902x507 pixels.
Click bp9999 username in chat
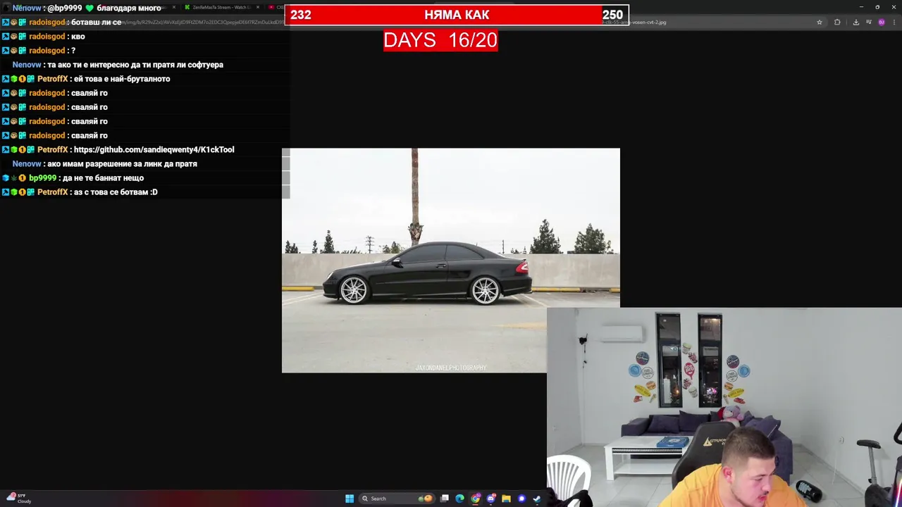(42, 177)
